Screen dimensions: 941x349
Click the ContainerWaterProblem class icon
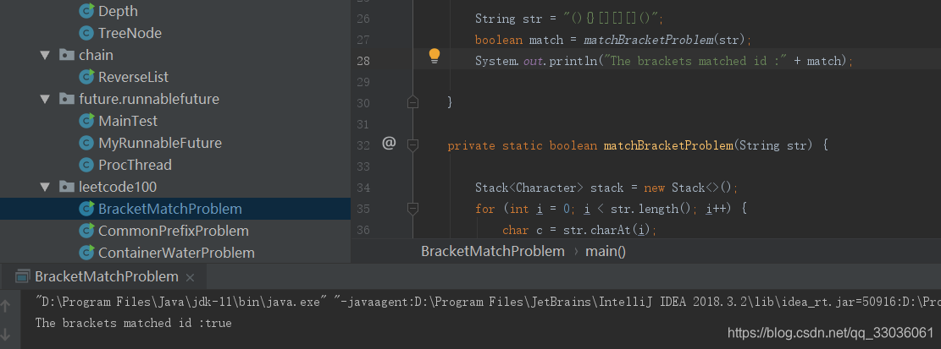[x=87, y=254]
